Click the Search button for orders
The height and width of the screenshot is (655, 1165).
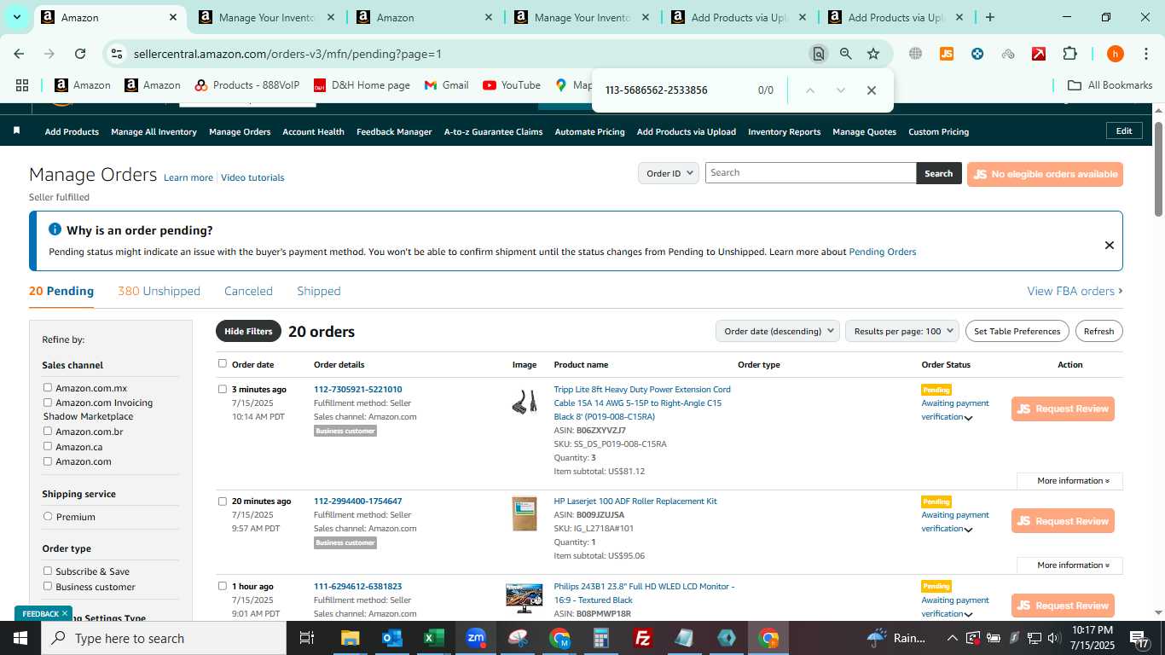tap(939, 173)
